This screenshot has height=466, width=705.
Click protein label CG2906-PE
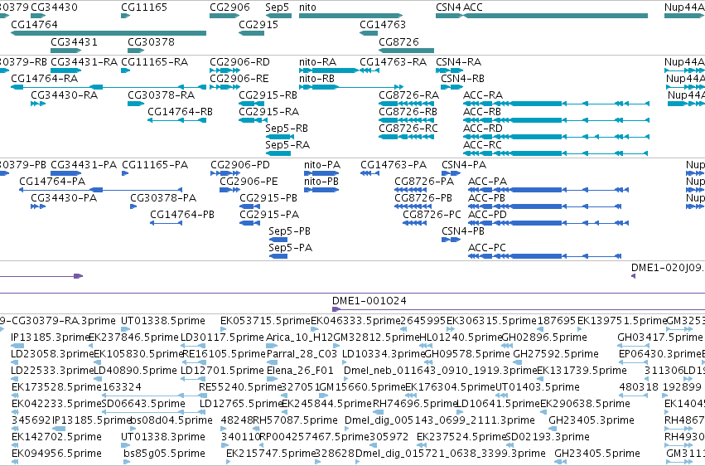tap(249, 182)
